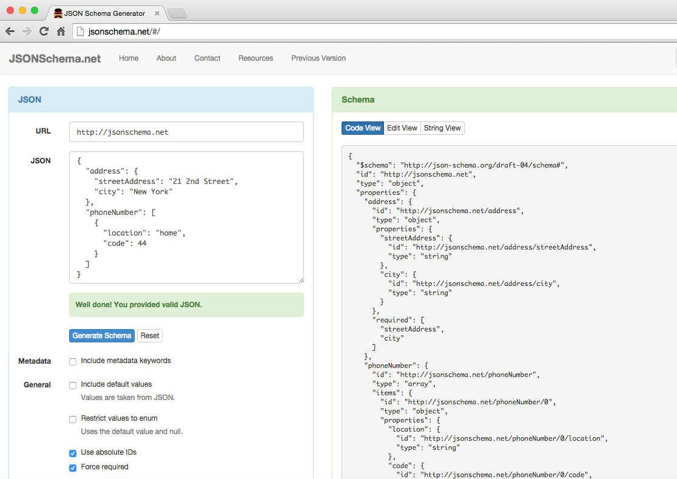Uncheck the Use absolute IDs option
This screenshot has width=677, height=479.
pyautogui.click(x=73, y=453)
